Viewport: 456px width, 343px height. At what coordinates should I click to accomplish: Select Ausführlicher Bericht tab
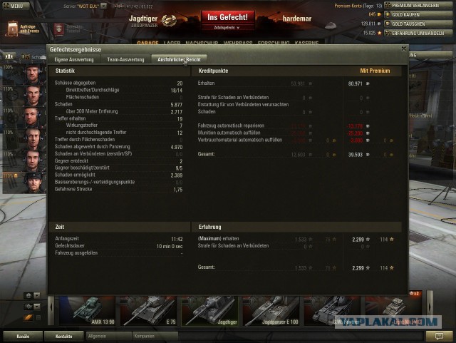pos(179,59)
